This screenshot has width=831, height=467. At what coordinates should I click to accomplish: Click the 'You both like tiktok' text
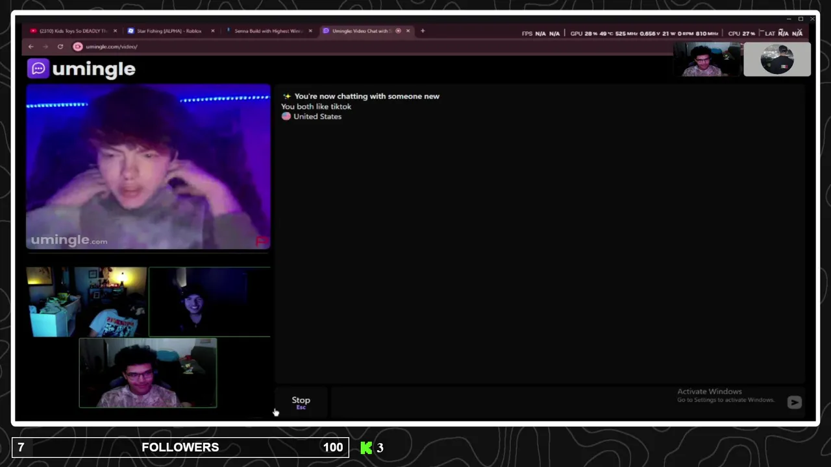316,106
